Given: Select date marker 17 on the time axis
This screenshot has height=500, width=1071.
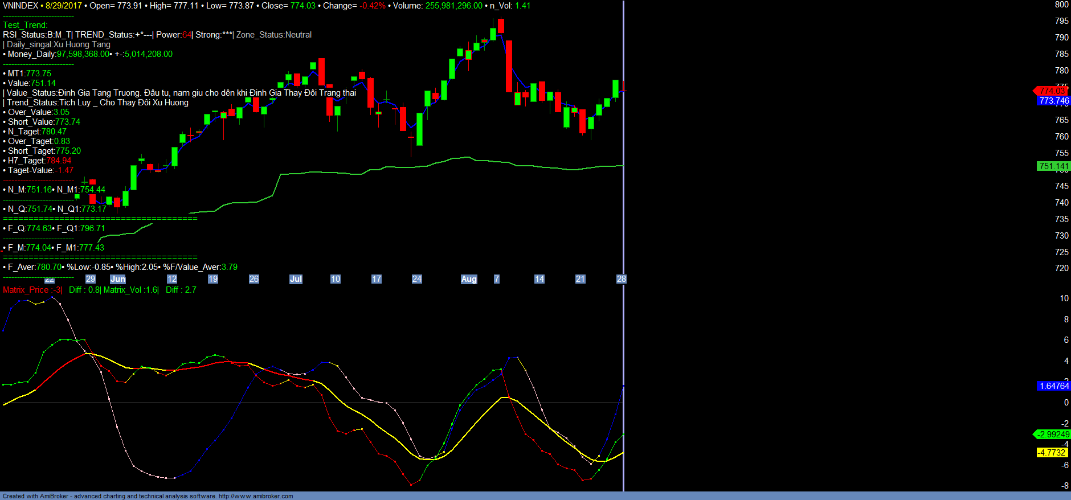Looking at the screenshot, I should click(377, 279).
